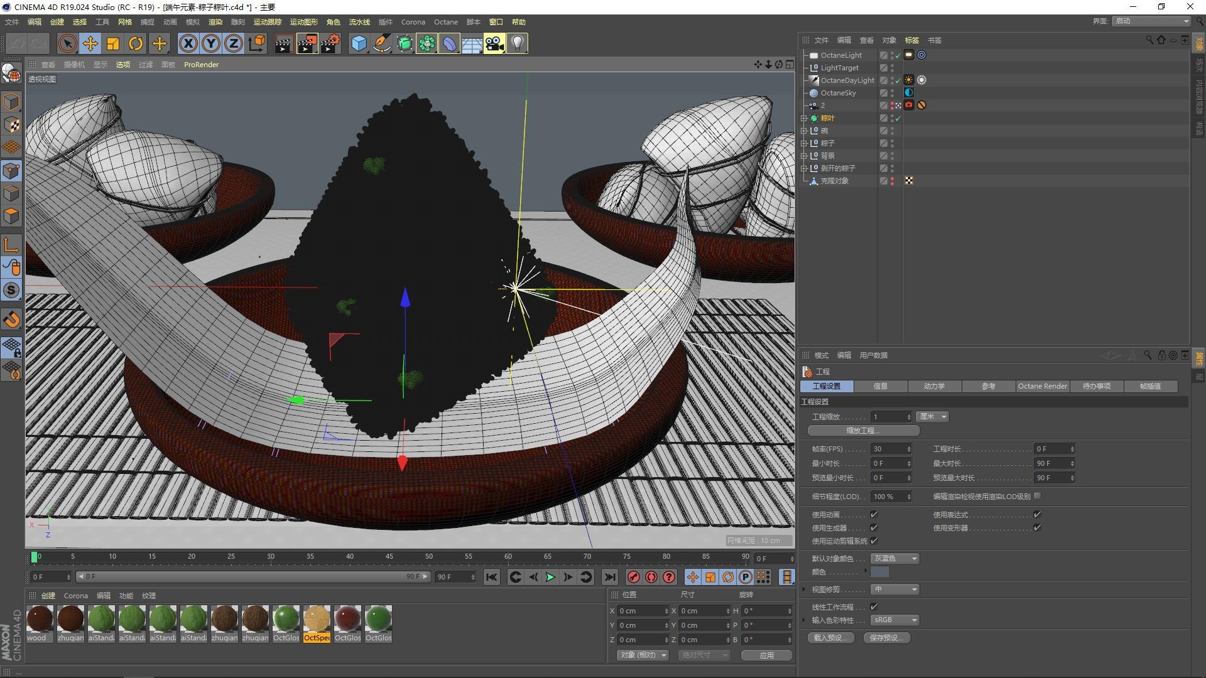Image resolution: width=1206 pixels, height=678 pixels.
Task: Toggle the 使用表达式 checkbox
Action: (x=1037, y=514)
